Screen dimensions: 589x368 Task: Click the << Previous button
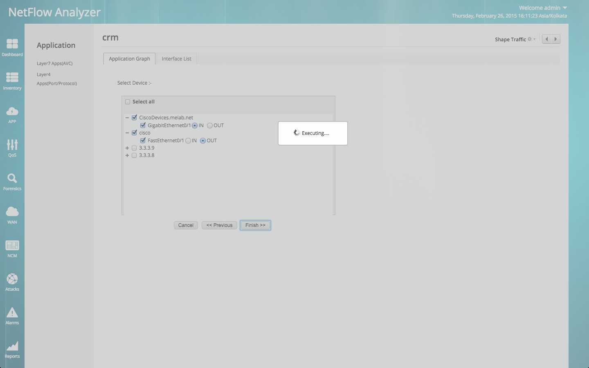(219, 225)
